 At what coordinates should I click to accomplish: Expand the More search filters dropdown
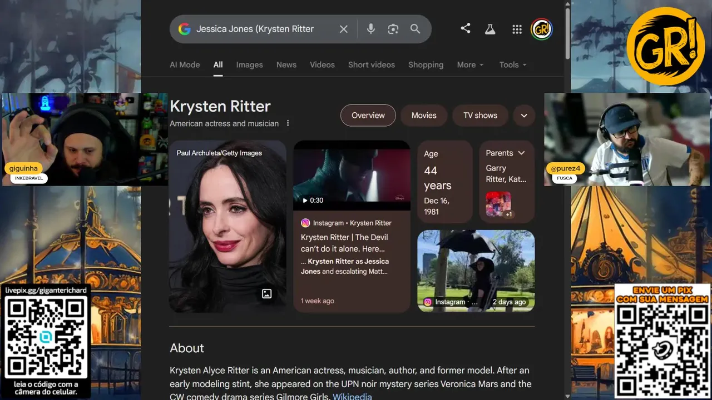click(470, 64)
